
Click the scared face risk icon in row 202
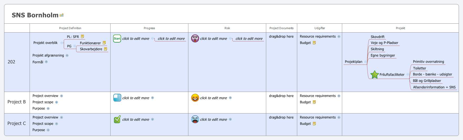[x=195, y=39]
